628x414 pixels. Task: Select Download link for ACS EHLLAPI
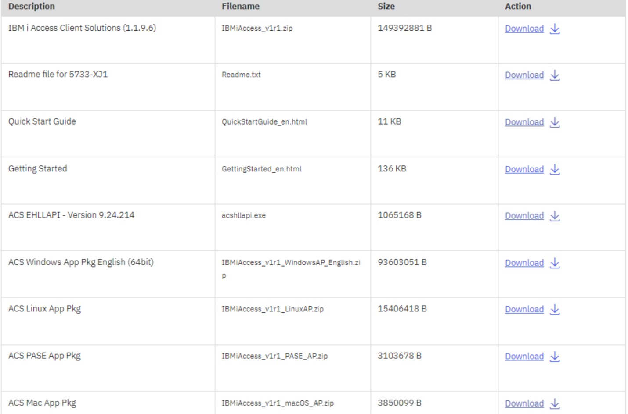coord(524,216)
